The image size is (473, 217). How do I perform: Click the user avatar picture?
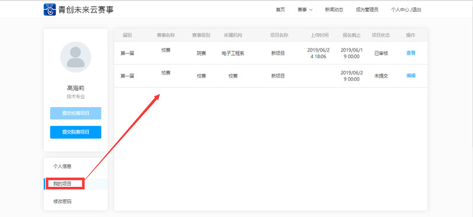[x=76, y=57]
